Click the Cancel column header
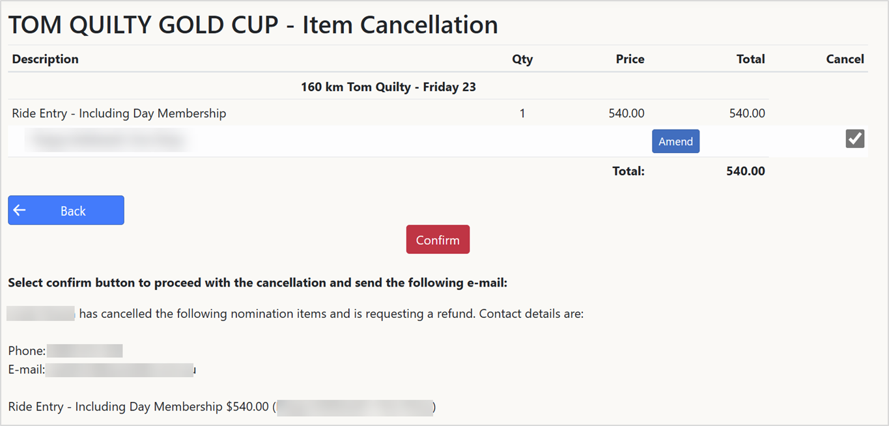889x426 pixels. (845, 59)
